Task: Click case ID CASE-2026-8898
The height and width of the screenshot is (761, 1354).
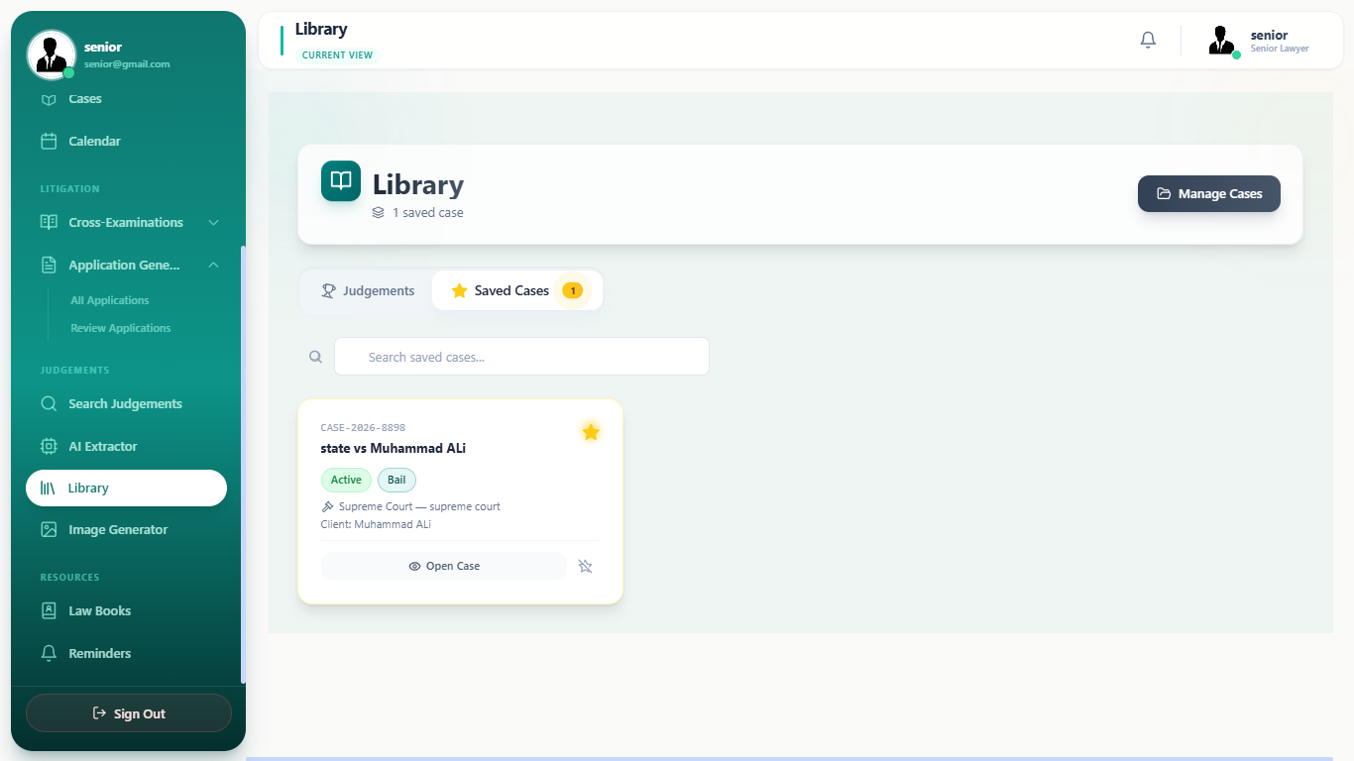Action: tap(363, 428)
